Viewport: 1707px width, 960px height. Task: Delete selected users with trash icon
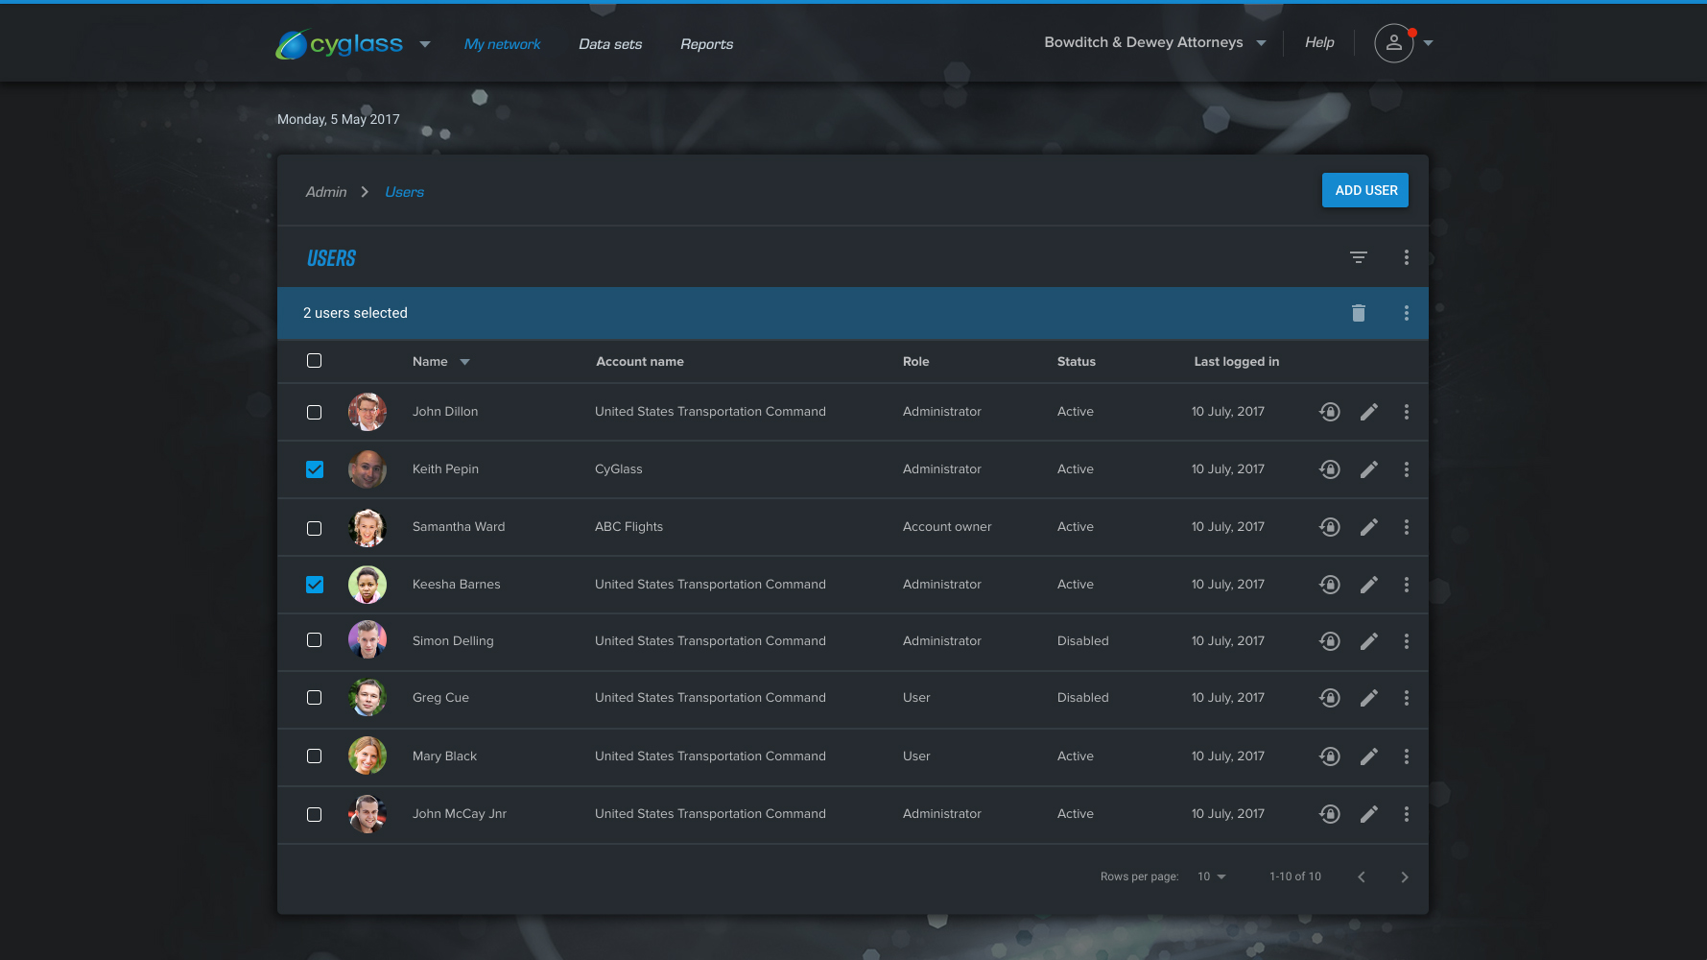1358,313
